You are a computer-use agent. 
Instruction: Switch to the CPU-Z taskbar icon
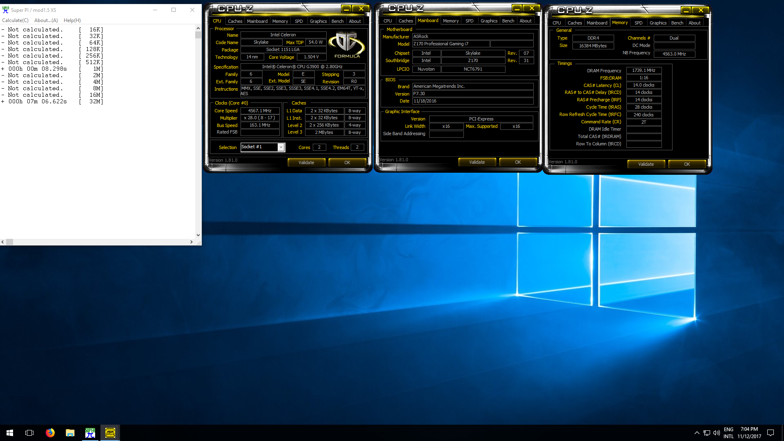click(110, 433)
